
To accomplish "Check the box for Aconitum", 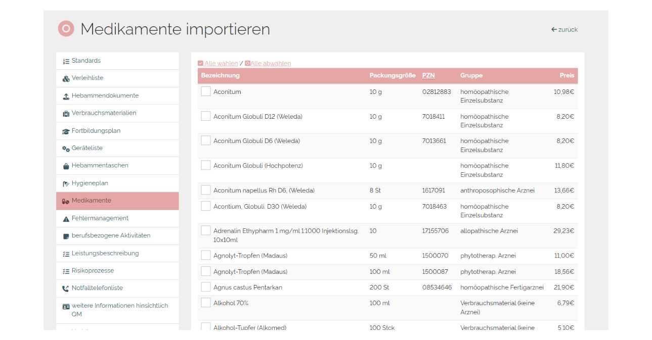I will pos(206,91).
